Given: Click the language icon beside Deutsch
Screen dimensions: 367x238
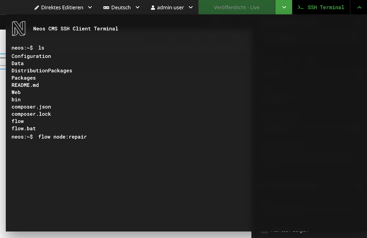Looking at the screenshot, I should 106,7.
